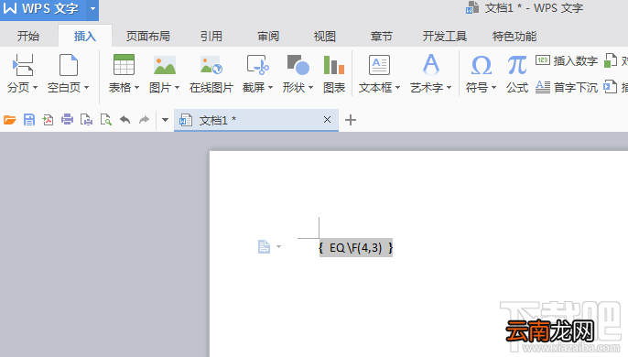Open the 视图 (View) tab
The height and width of the screenshot is (357, 628).
tap(324, 37)
